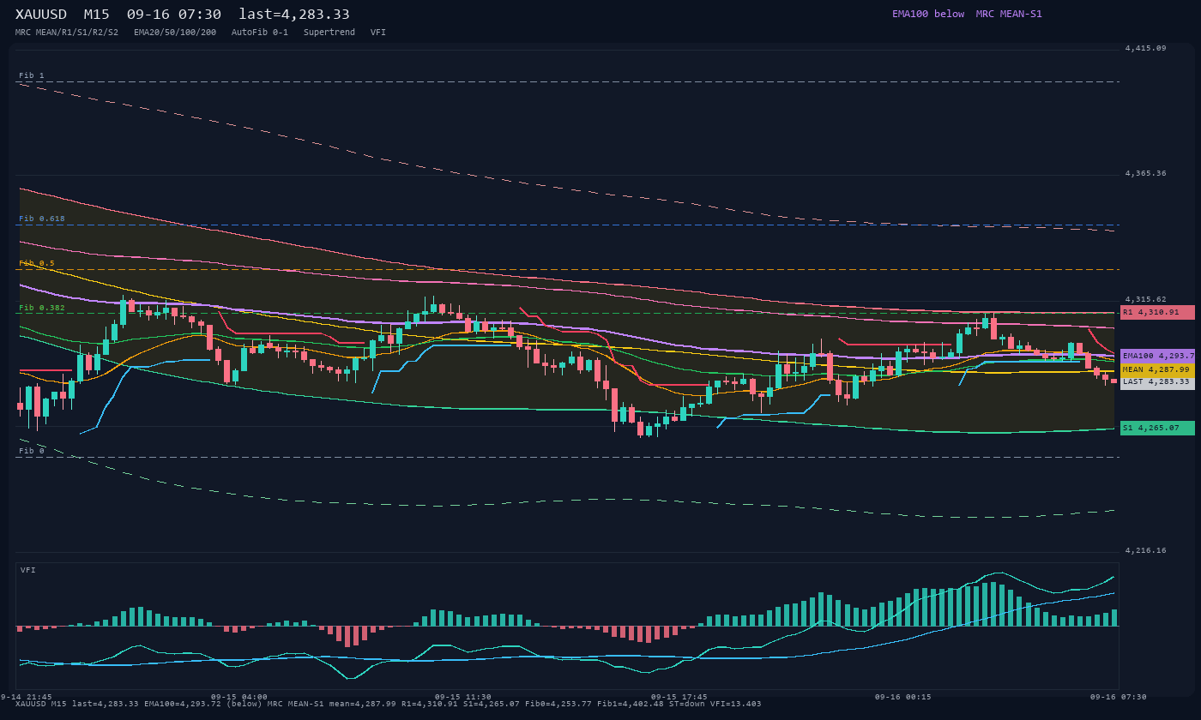Click the "MRC MEAN-S1" status text

coord(1009,14)
